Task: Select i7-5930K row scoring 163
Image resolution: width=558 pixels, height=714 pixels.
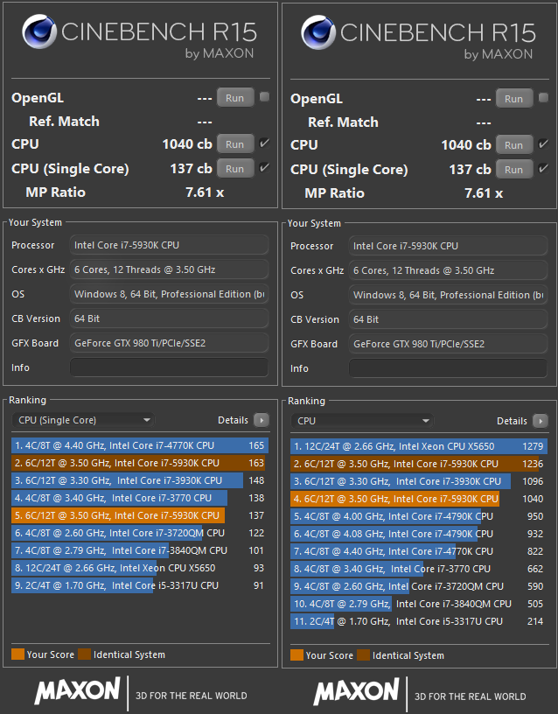Action: point(140,463)
